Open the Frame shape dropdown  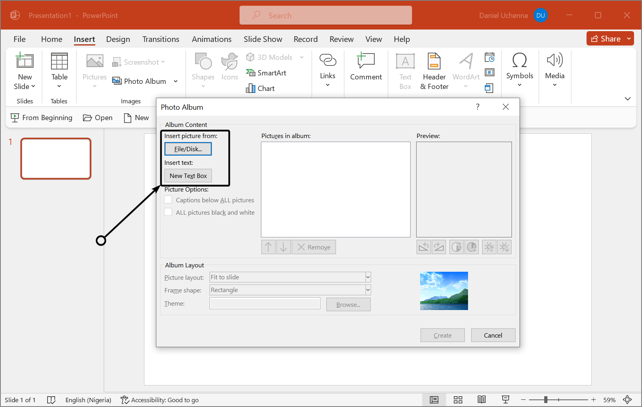pos(368,290)
